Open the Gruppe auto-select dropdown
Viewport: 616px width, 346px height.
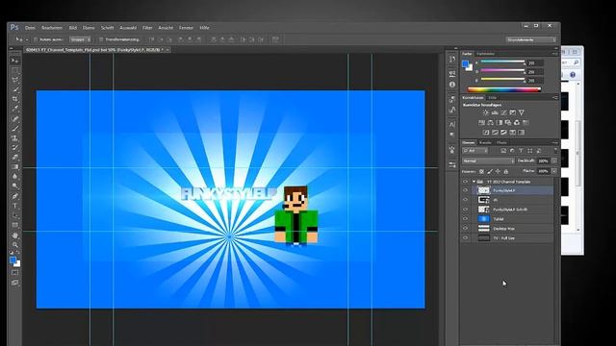coord(81,39)
